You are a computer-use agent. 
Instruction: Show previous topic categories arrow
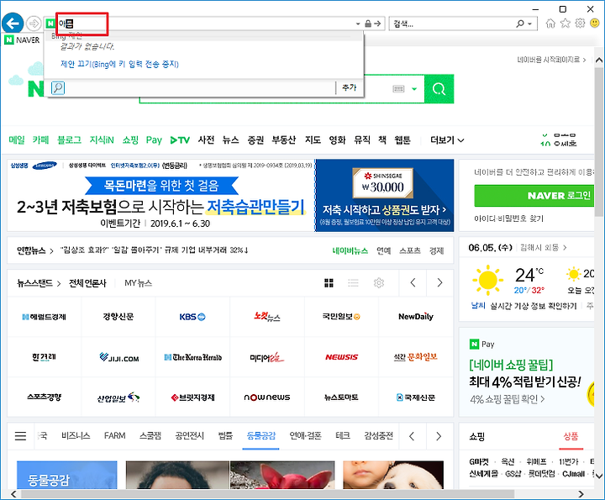point(412,436)
